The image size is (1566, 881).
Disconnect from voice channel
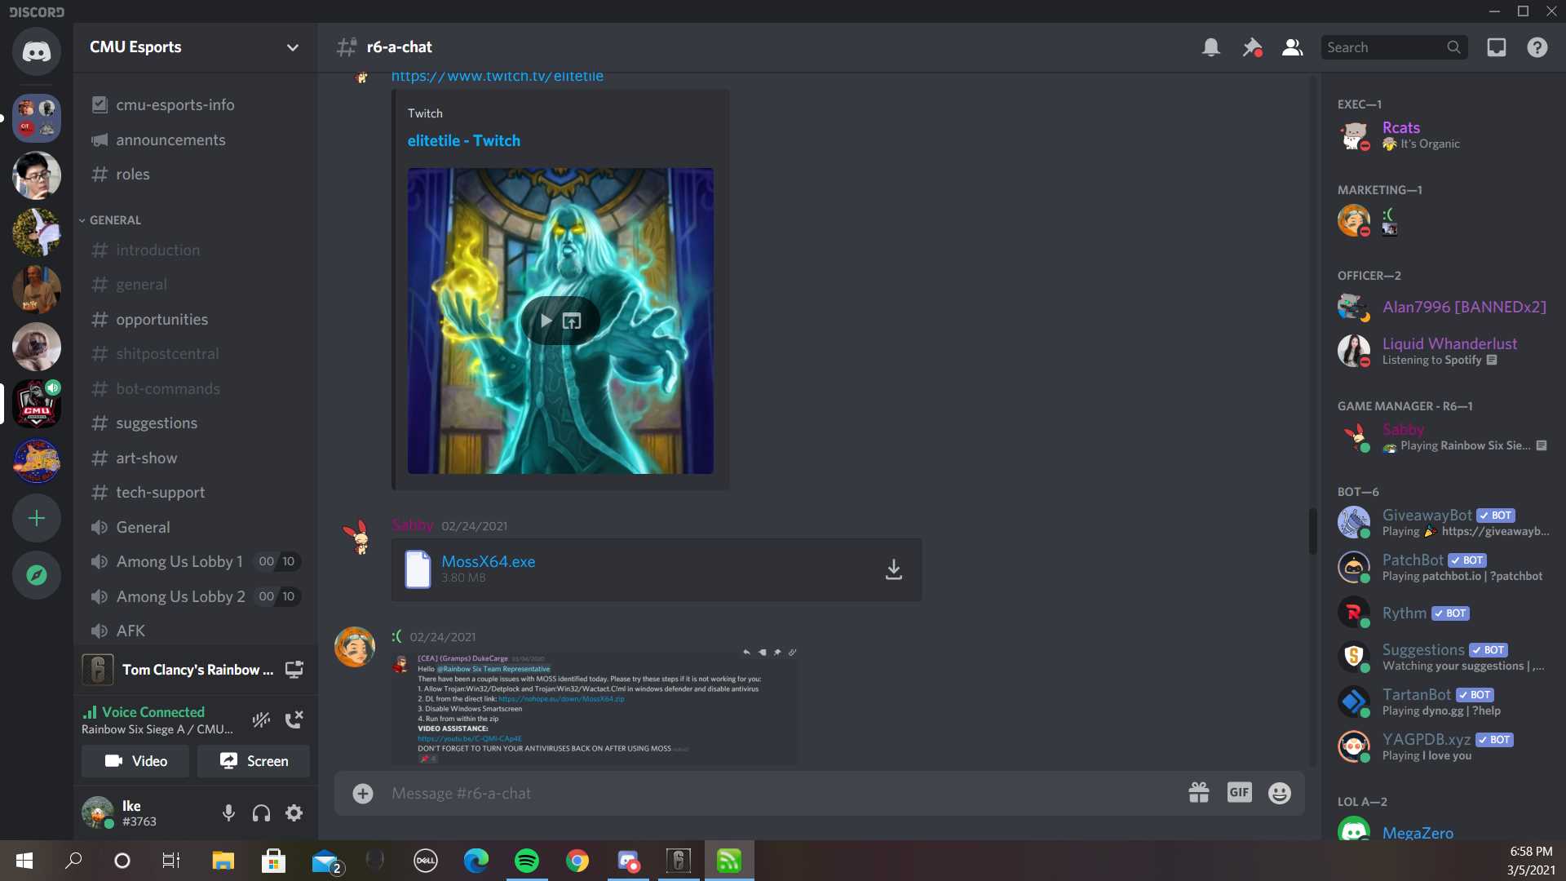[x=294, y=719]
